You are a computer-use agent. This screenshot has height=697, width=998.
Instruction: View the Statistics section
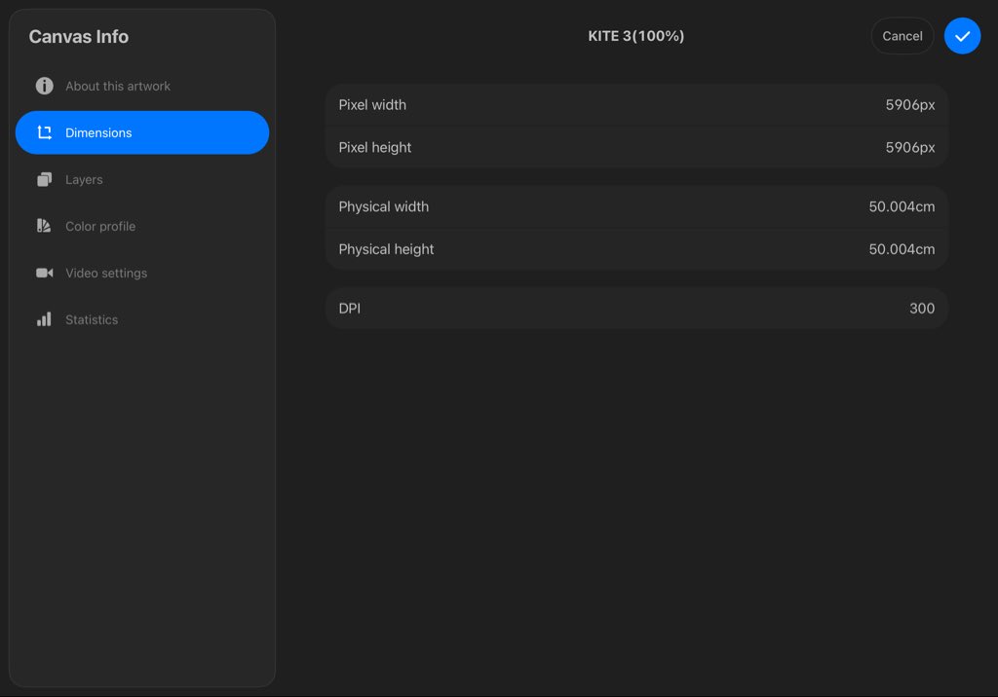[x=142, y=319]
